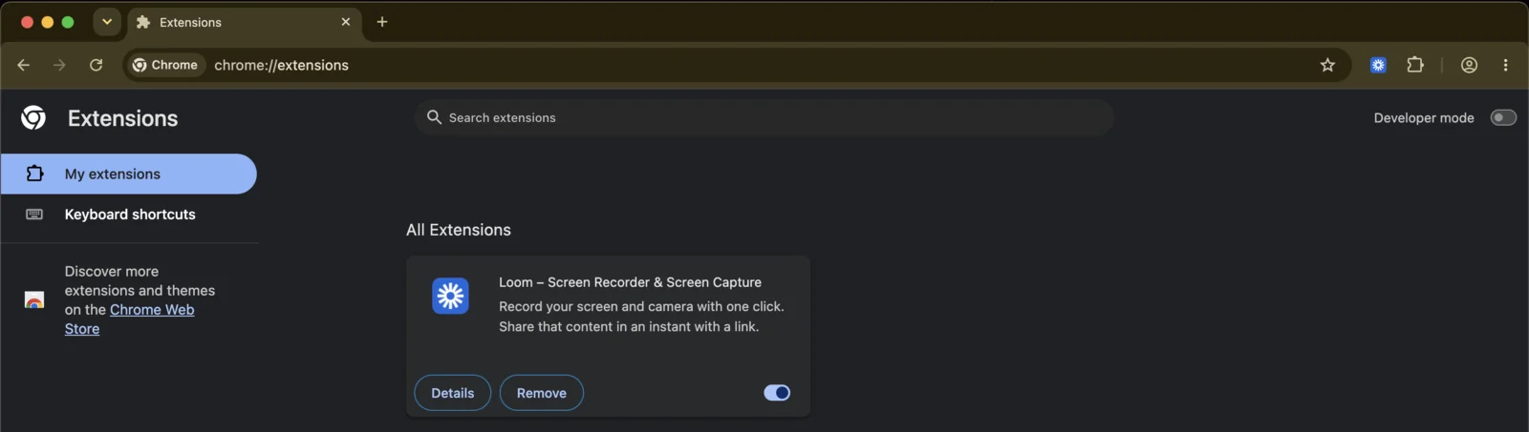This screenshot has height=432, width=1529.
Task: Click the Extensions page heading text
Action: 123,118
